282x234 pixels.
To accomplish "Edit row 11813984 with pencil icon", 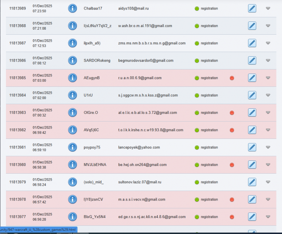I will [x=252, y=95].
